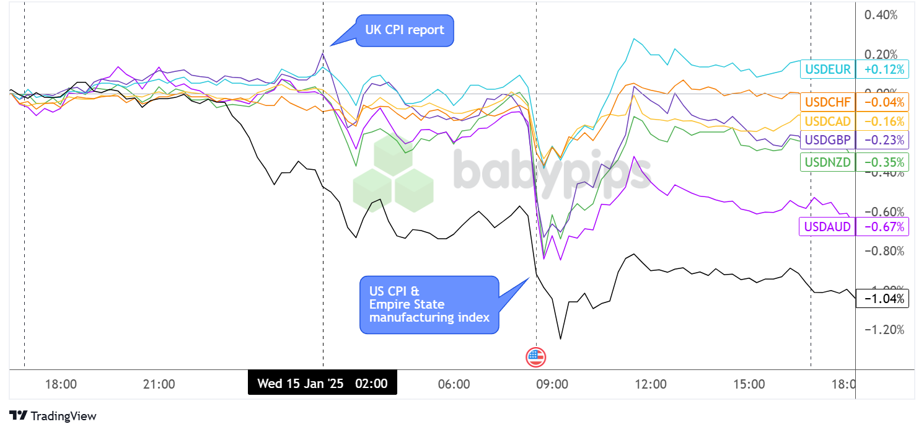Image resolution: width=924 pixels, height=432 pixels.
Task: Select the USDEUR series label
Action: 827,69
